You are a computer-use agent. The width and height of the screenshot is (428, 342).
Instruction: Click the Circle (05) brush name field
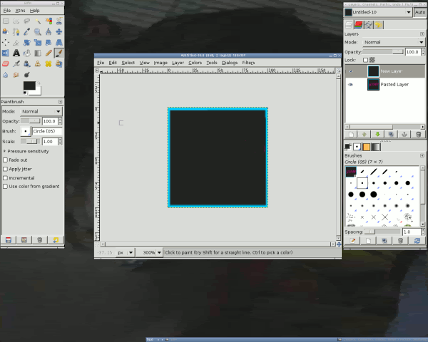[47, 131]
